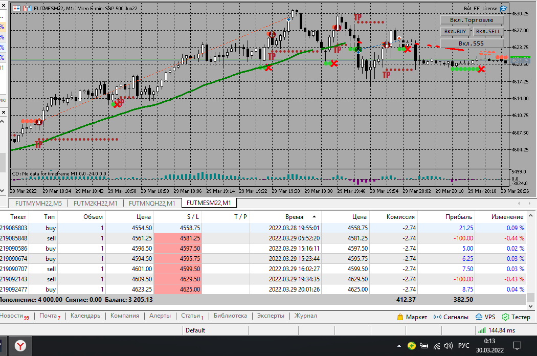Switch to FUTMYMH22,M5 chart tab
The image size is (537, 356).
pos(38,203)
